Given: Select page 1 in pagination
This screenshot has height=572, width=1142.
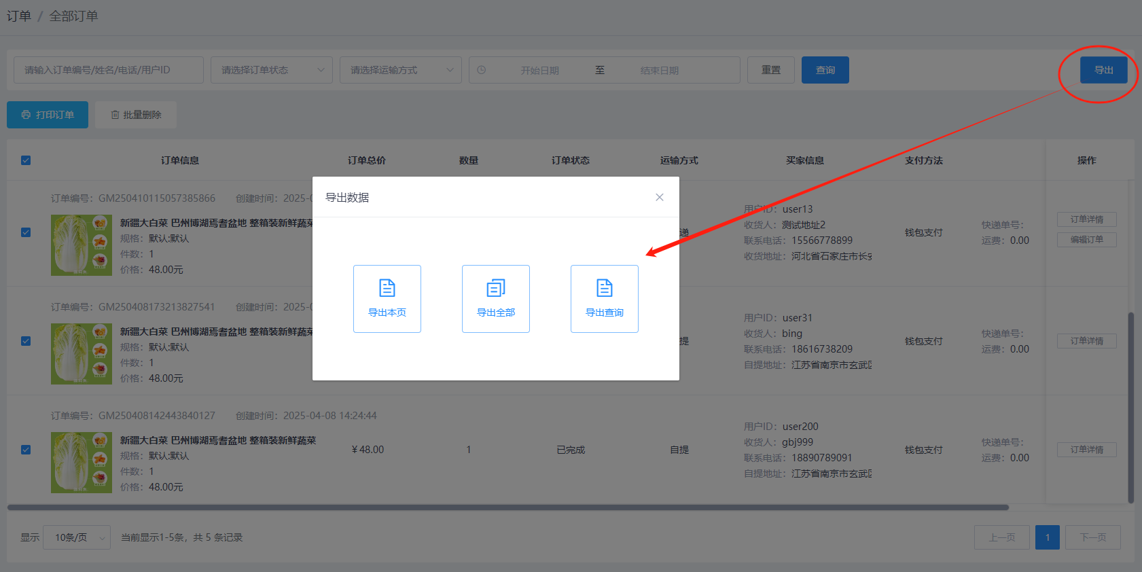Looking at the screenshot, I should coord(1047,537).
